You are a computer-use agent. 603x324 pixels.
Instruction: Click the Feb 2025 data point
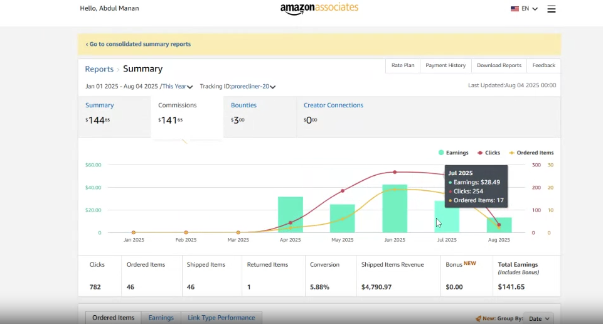point(186,232)
